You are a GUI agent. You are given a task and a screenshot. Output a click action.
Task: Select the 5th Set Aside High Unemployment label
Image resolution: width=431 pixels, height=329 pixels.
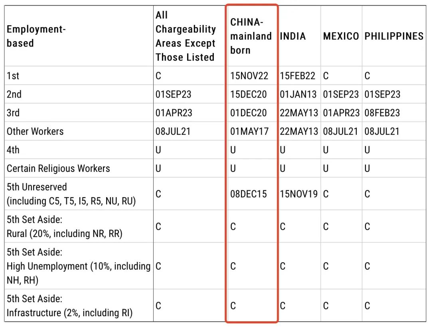coord(79,266)
